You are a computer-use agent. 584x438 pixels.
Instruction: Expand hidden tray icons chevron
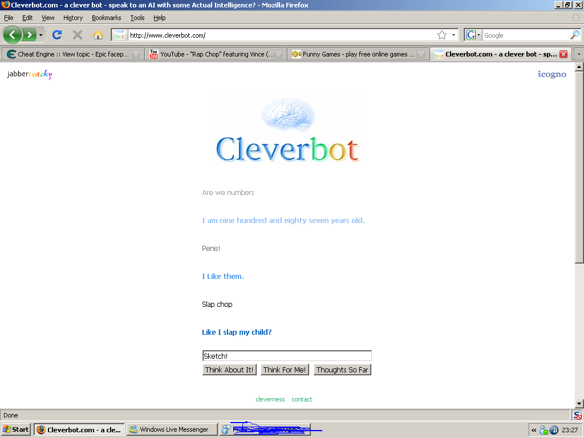coord(534,430)
